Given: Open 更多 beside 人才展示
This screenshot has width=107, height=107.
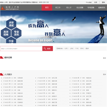Looking at the screenshot, I should point(105,74).
